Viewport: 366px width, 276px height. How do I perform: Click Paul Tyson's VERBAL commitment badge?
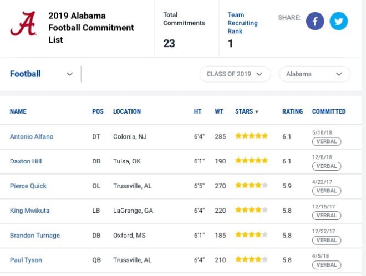(x=327, y=265)
